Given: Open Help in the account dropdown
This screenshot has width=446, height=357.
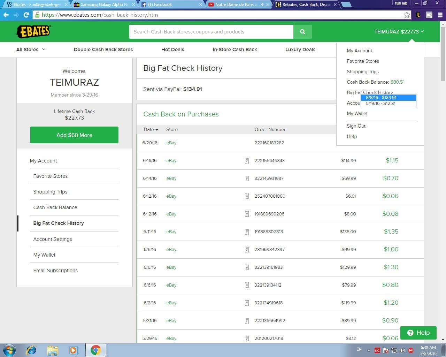Looking at the screenshot, I should click(352, 136).
